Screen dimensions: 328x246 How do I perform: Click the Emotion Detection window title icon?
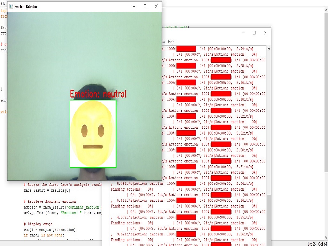click(11, 6)
